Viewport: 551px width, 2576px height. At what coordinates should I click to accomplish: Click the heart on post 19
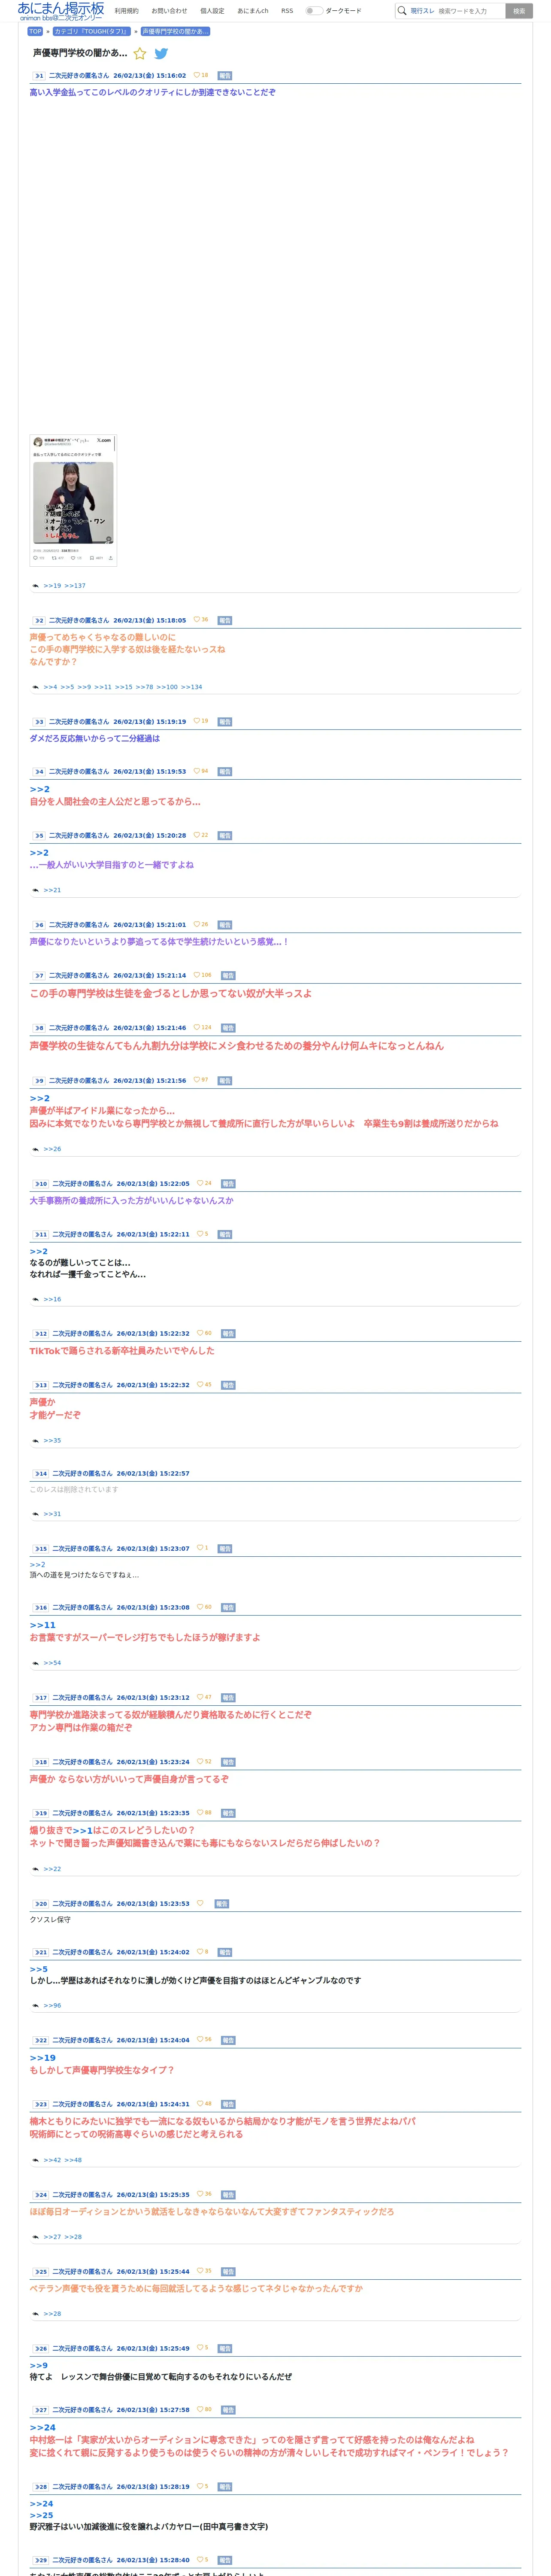pyautogui.click(x=200, y=1813)
